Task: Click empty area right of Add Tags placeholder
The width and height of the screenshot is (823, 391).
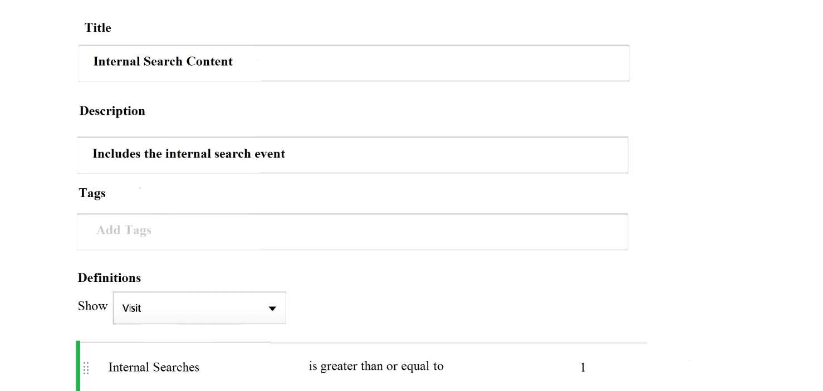Action: coord(390,231)
